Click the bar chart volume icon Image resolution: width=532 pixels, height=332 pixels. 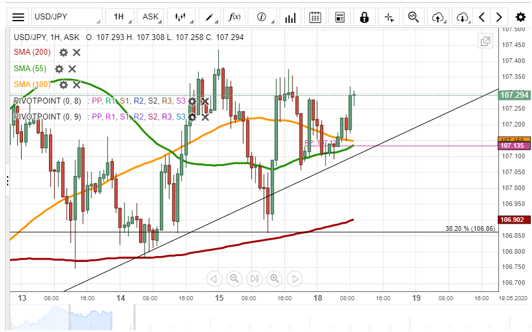point(290,17)
